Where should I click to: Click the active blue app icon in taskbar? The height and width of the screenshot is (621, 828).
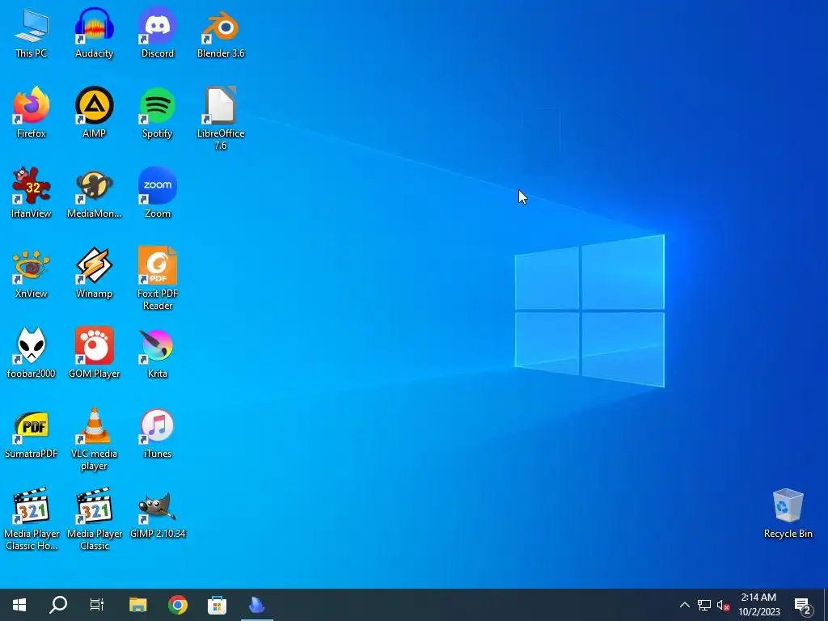(x=256, y=605)
